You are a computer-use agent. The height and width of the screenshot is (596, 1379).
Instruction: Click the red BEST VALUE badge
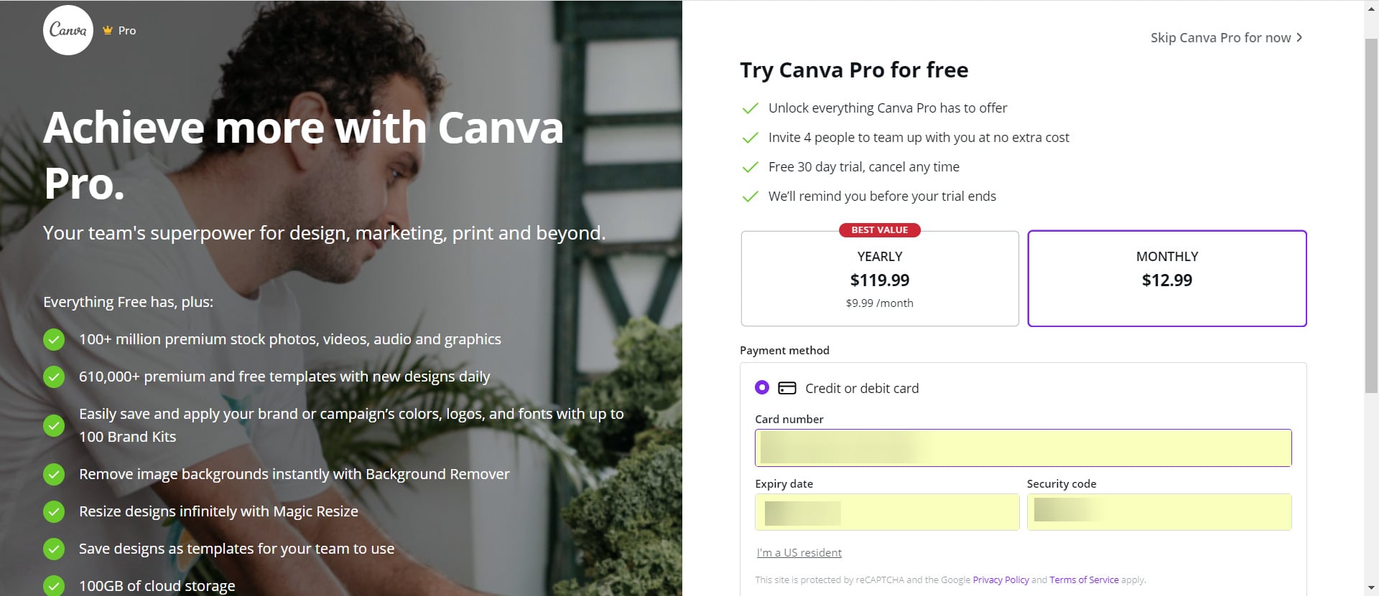point(879,230)
